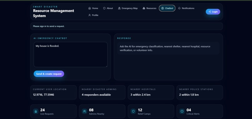Click the Nearby Disaster Admins label
This screenshot has width=252, height=119.
click(99, 89)
